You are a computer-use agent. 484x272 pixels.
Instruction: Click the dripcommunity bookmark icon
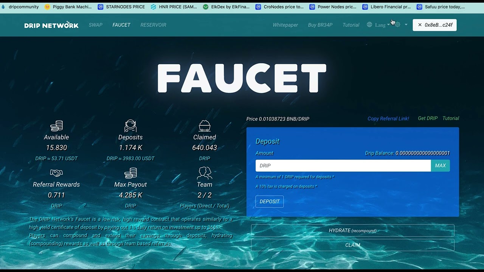pyautogui.click(x=3, y=7)
